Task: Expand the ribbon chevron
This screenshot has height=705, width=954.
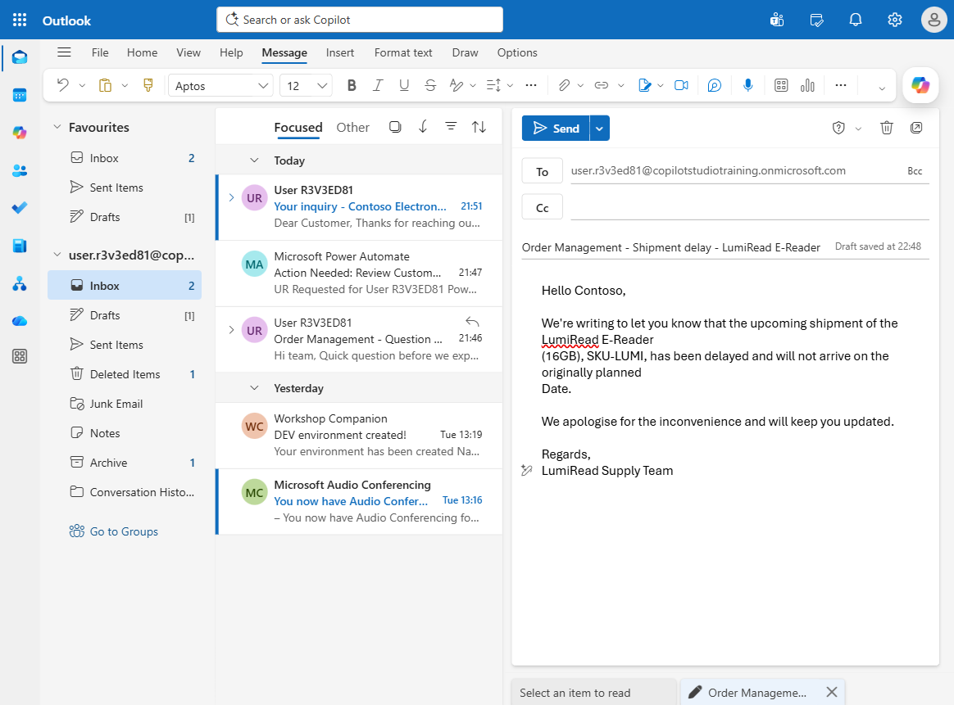Action: (882, 88)
